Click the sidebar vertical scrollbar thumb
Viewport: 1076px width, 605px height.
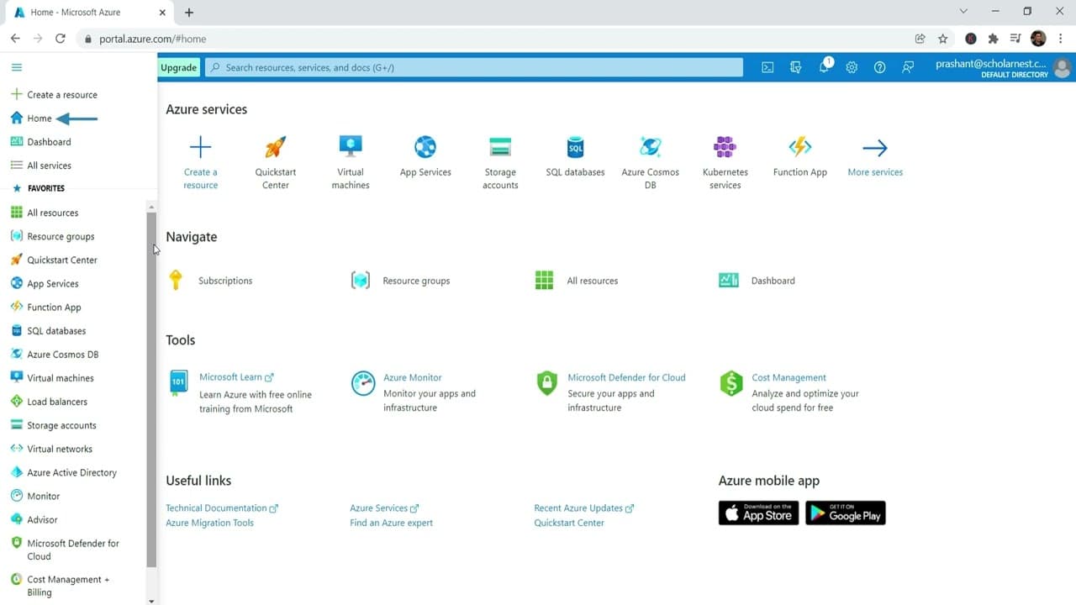click(151, 389)
